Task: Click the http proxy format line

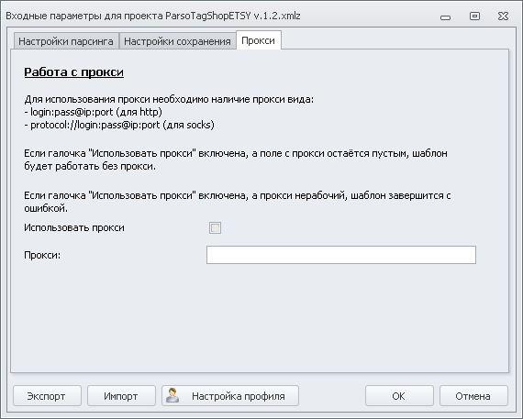Action: click(93, 112)
